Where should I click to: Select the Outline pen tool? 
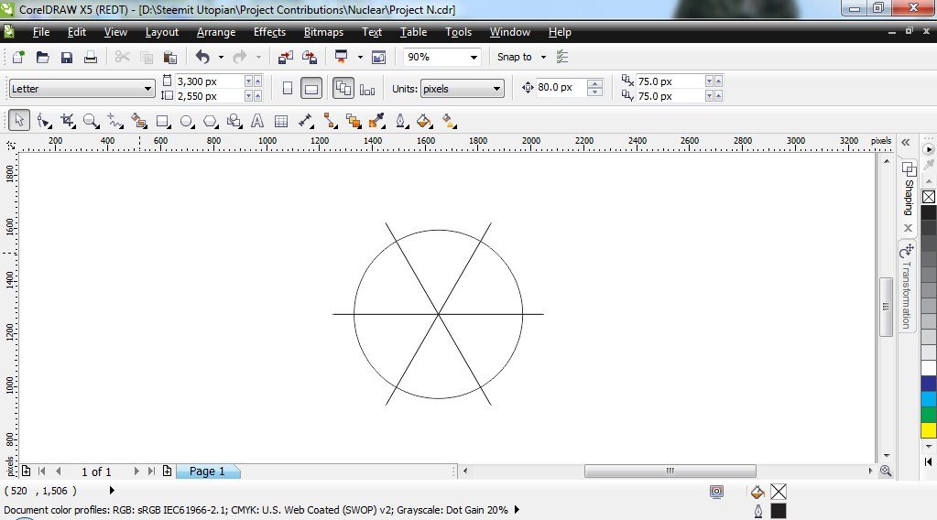(401, 121)
